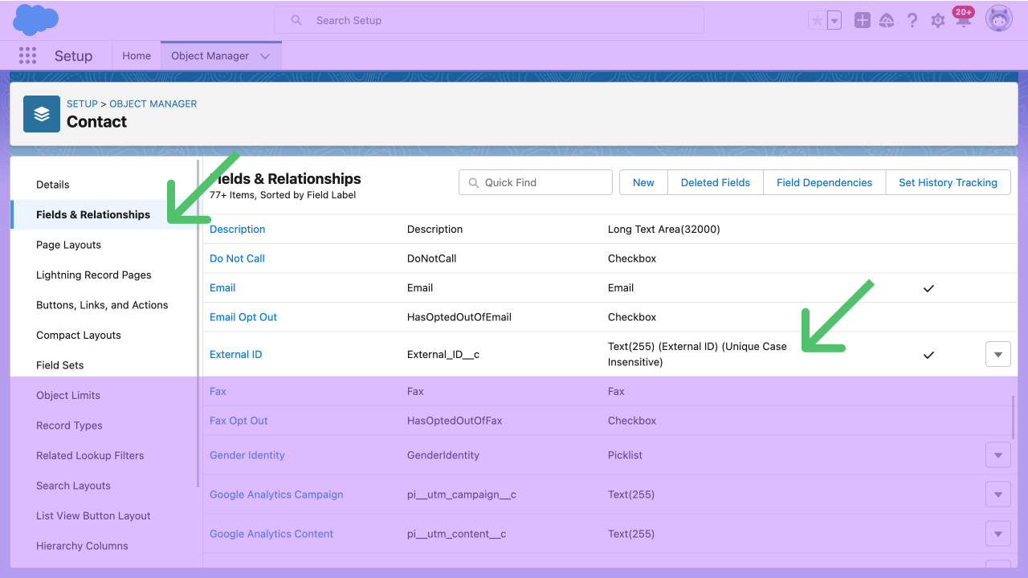Open Compact Layouts in sidebar
1028x578 pixels.
pos(79,335)
